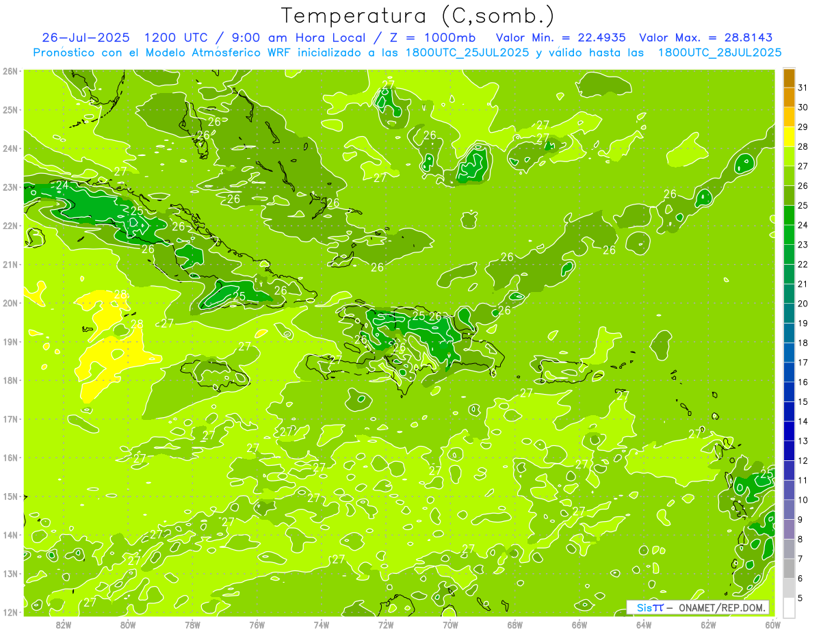This screenshot has width=821, height=634.
Task: Click the initialization text '1800UTC_25JUL2025'
Action: point(467,53)
